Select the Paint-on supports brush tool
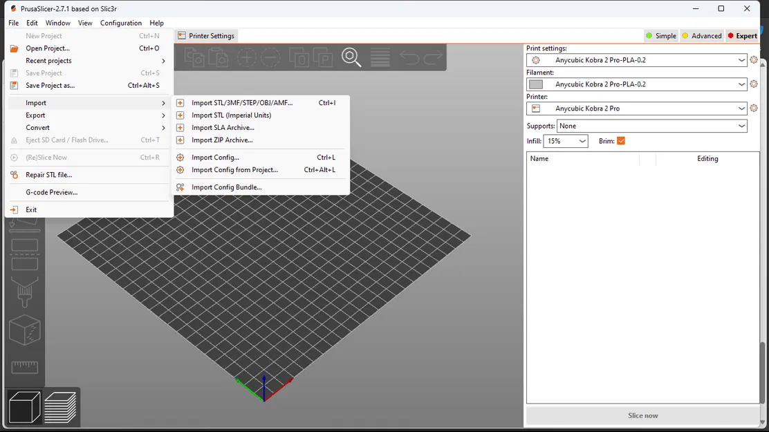Viewport: 769px width, 432px height. (24, 292)
